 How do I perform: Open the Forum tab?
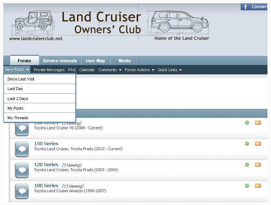(x=24, y=61)
